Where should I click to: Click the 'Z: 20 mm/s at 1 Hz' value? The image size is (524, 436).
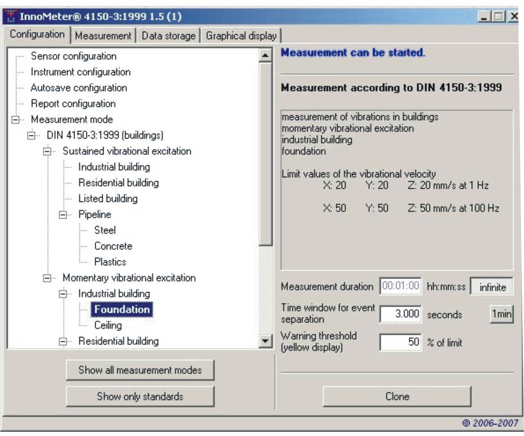point(448,185)
